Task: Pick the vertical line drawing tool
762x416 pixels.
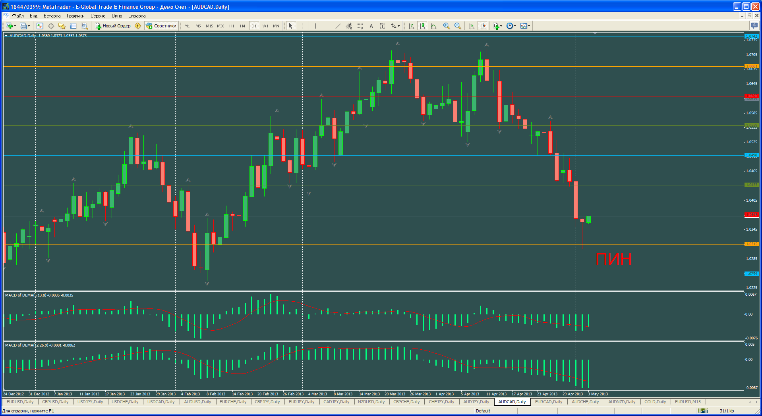Action: click(315, 26)
